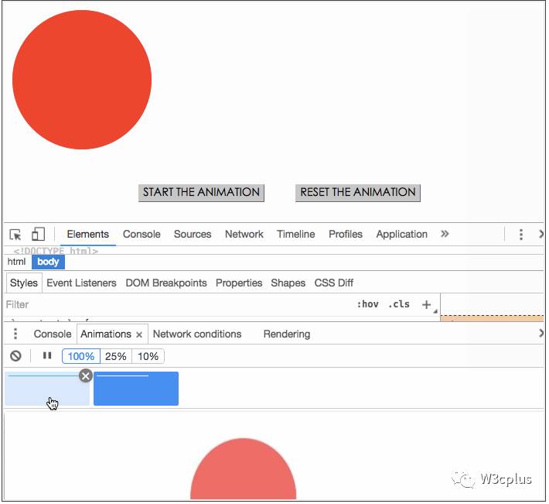Viewport: 549px width, 504px height.
Task: Expand more DevTools tabs with double chevron
Action: tap(445, 234)
